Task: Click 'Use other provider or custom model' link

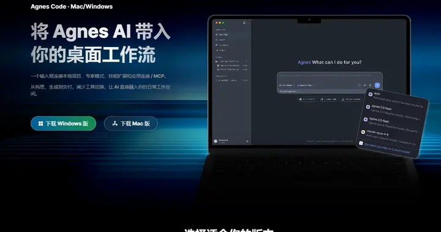Action: point(386,148)
